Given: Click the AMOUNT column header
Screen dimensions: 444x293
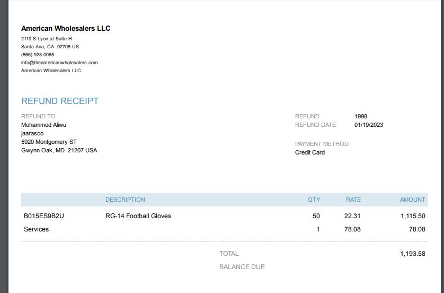Looking at the screenshot, I should [413, 200].
